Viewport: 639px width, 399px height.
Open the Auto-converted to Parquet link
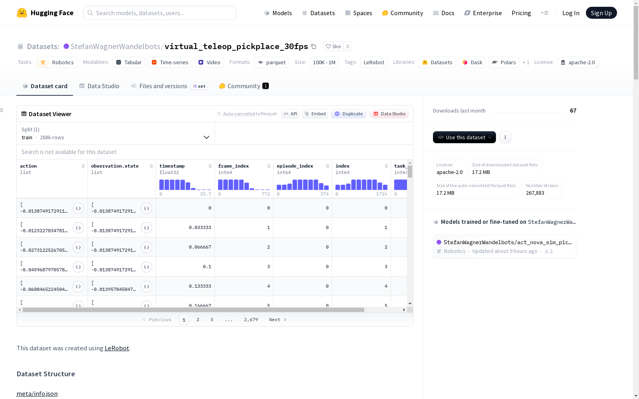pos(250,114)
